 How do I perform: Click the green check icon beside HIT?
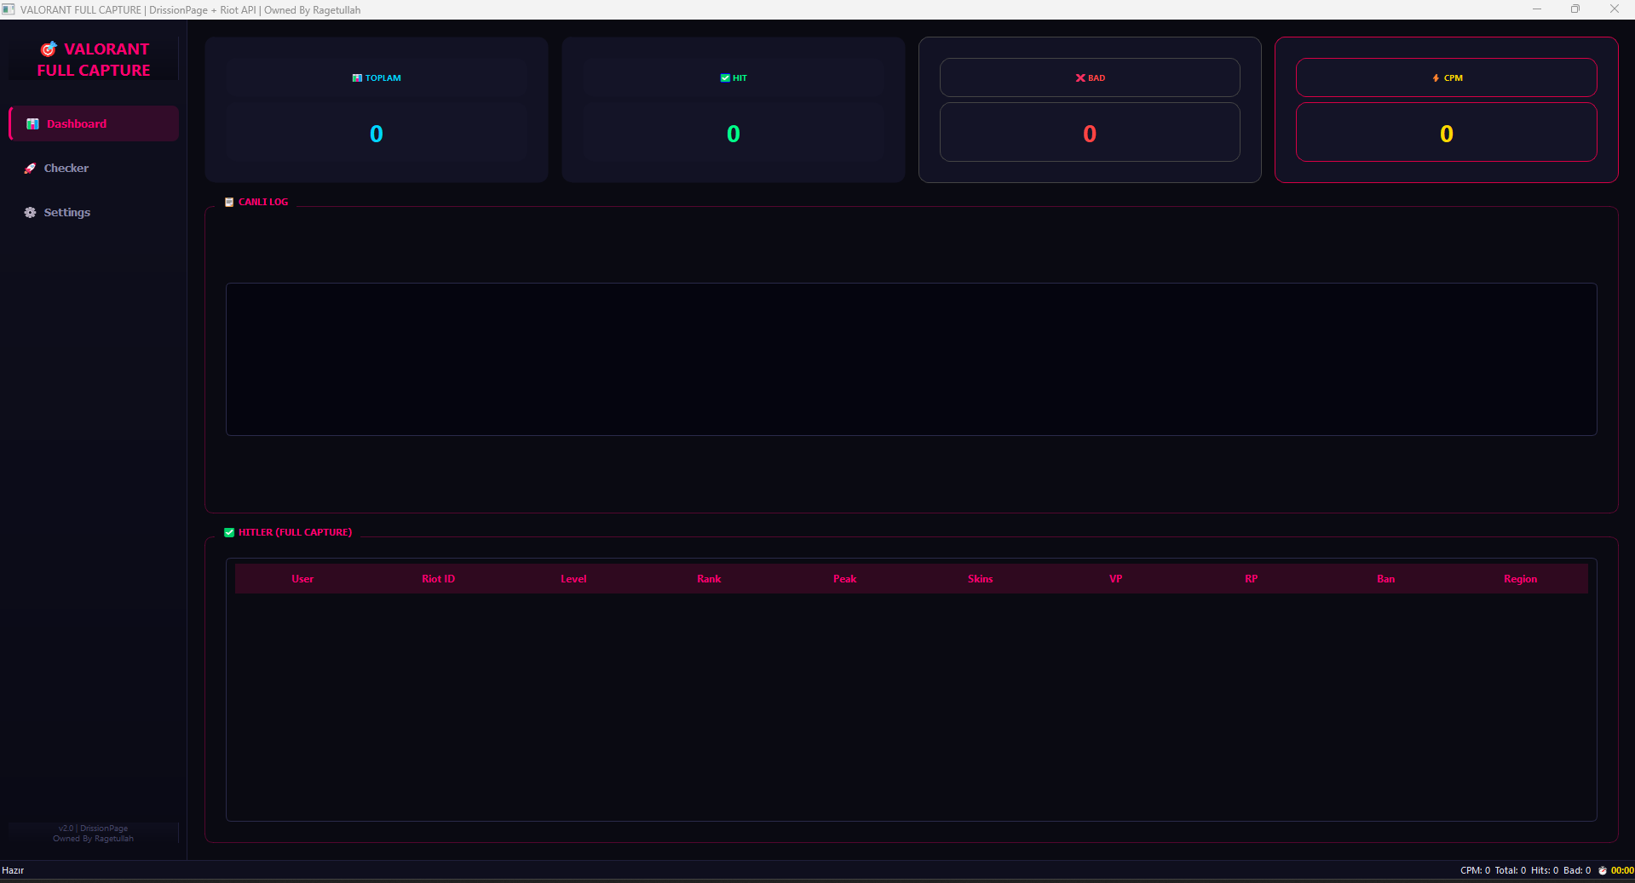(725, 78)
